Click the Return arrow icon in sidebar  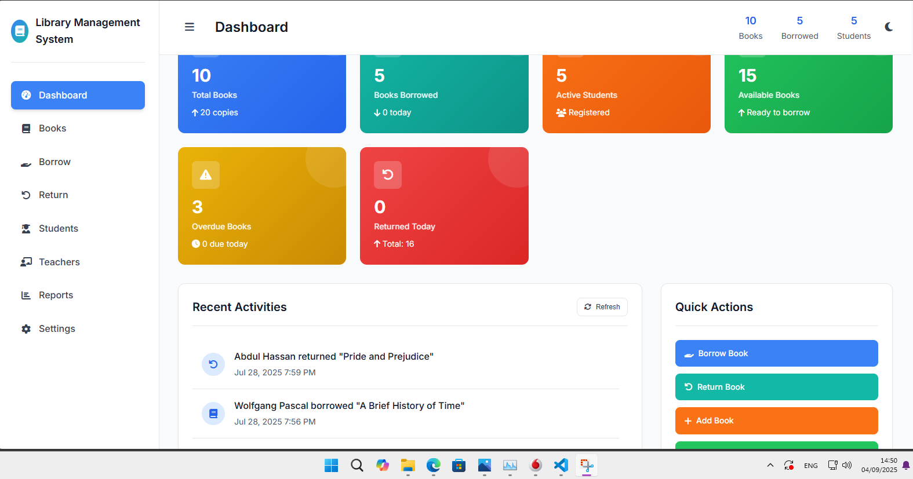[x=26, y=195]
